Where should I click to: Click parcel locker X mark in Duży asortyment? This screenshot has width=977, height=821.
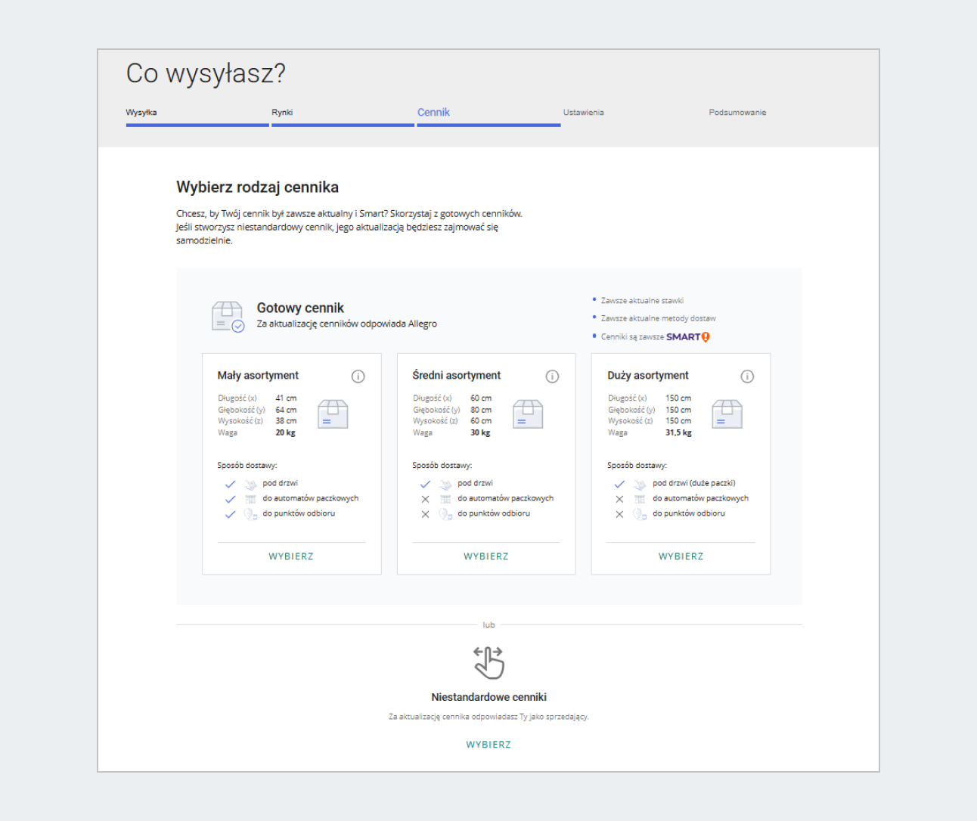pyautogui.click(x=619, y=499)
